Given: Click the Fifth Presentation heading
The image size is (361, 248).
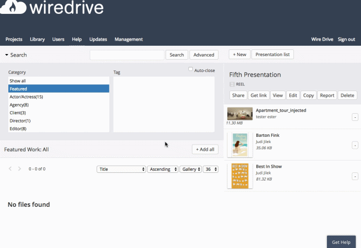Looking at the screenshot, I should coord(255,75).
